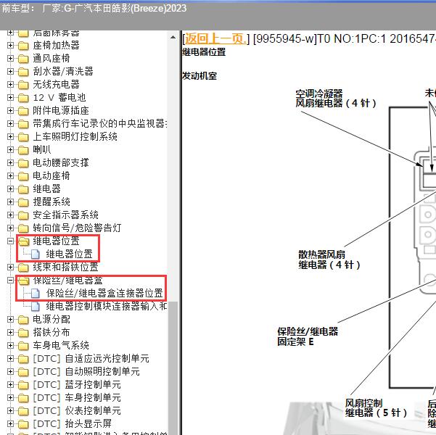This screenshot has height=435, width=436.
Task: Click the 散热器风扇继电器 diagram label
Action: (x=329, y=260)
